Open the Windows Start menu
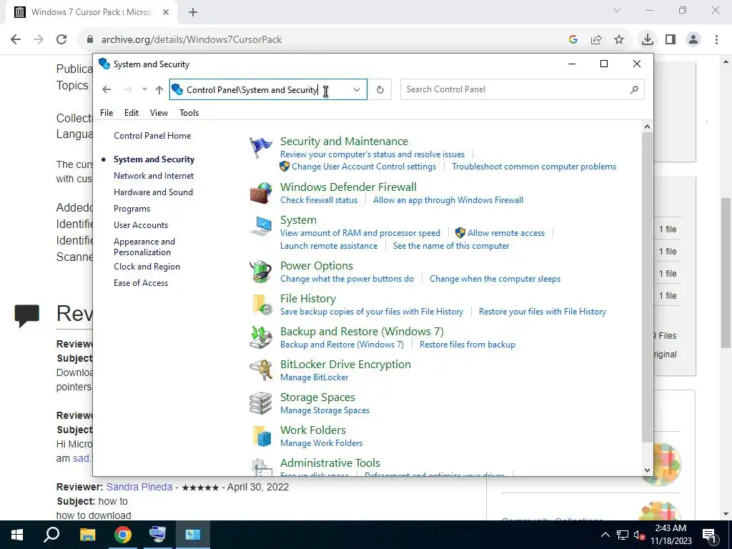 pos(17,535)
